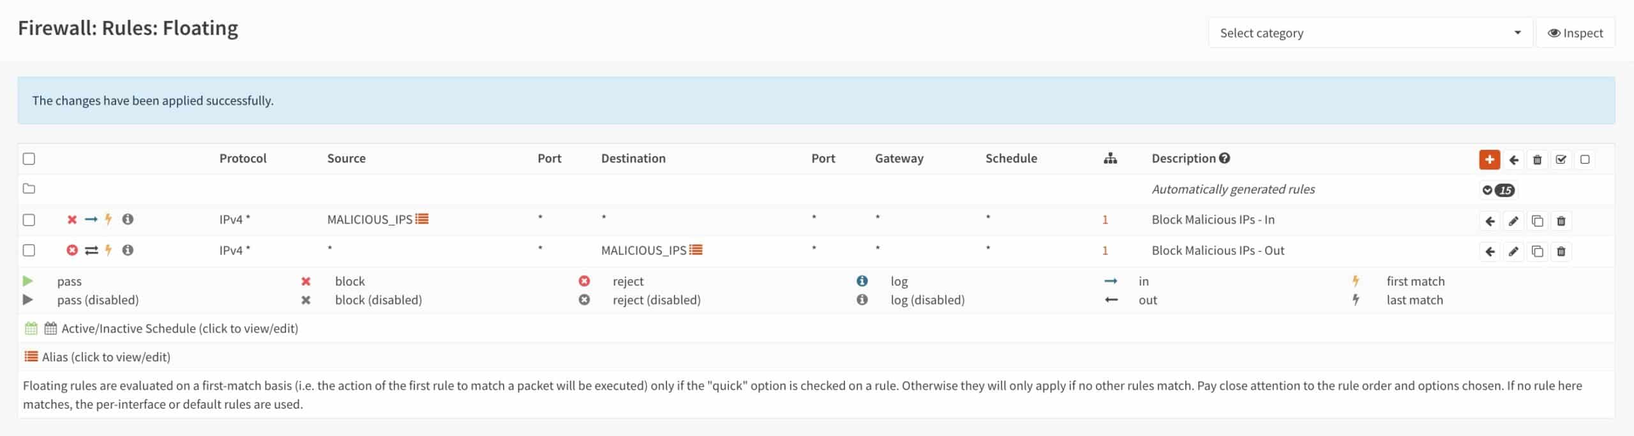
Task: Open the Select category dropdown
Action: click(x=1370, y=33)
